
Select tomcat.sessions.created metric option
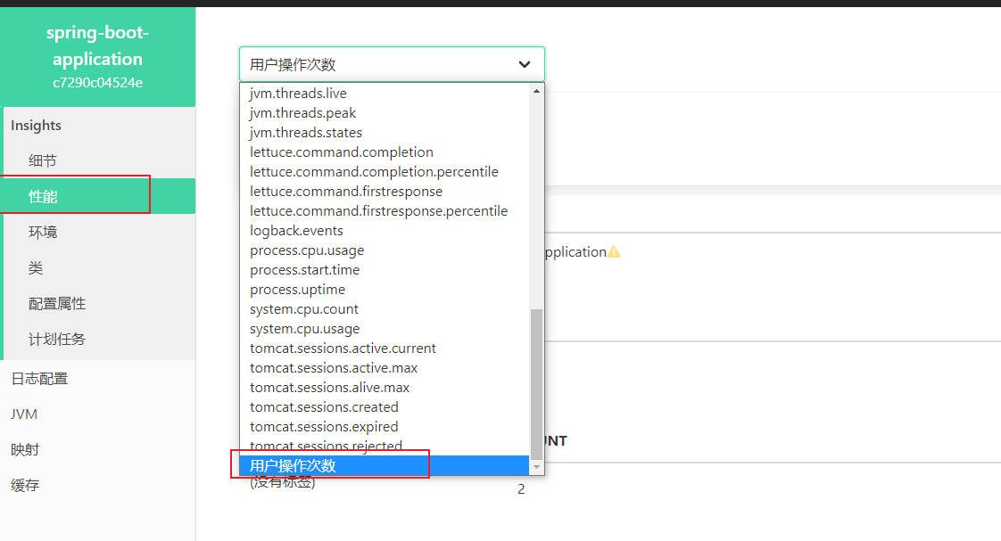tap(324, 407)
